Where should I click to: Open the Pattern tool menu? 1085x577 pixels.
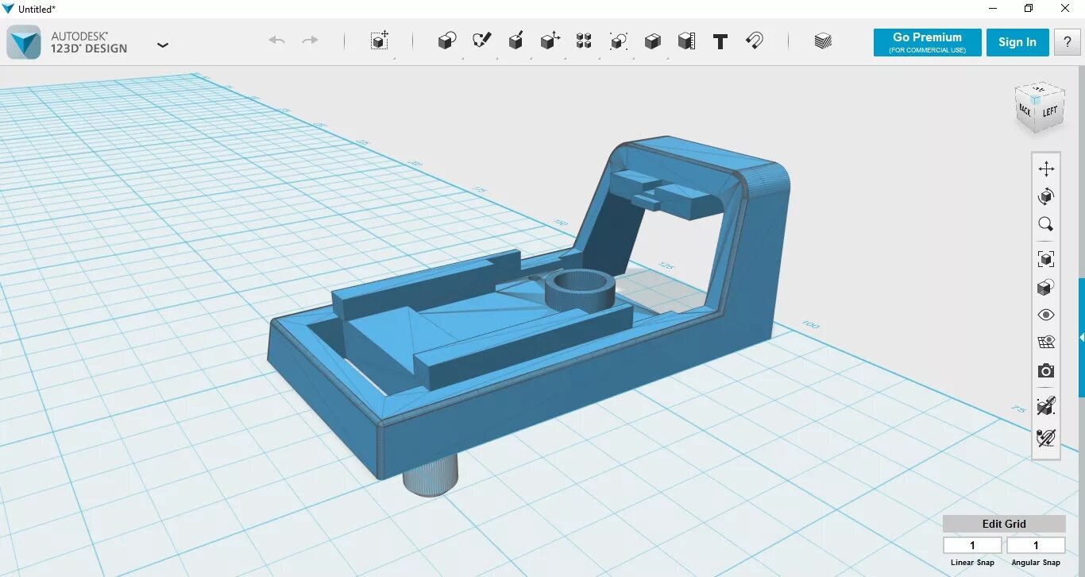(x=584, y=41)
